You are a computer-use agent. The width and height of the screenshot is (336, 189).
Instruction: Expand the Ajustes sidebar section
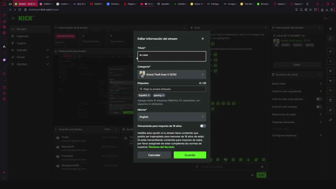30,64
